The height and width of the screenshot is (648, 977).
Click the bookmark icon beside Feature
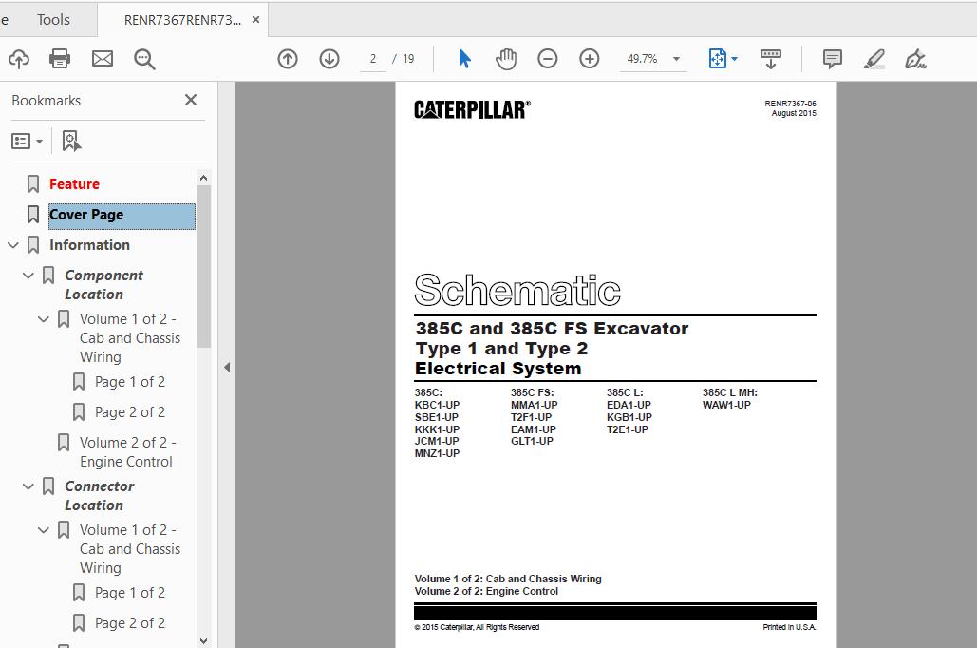click(33, 184)
